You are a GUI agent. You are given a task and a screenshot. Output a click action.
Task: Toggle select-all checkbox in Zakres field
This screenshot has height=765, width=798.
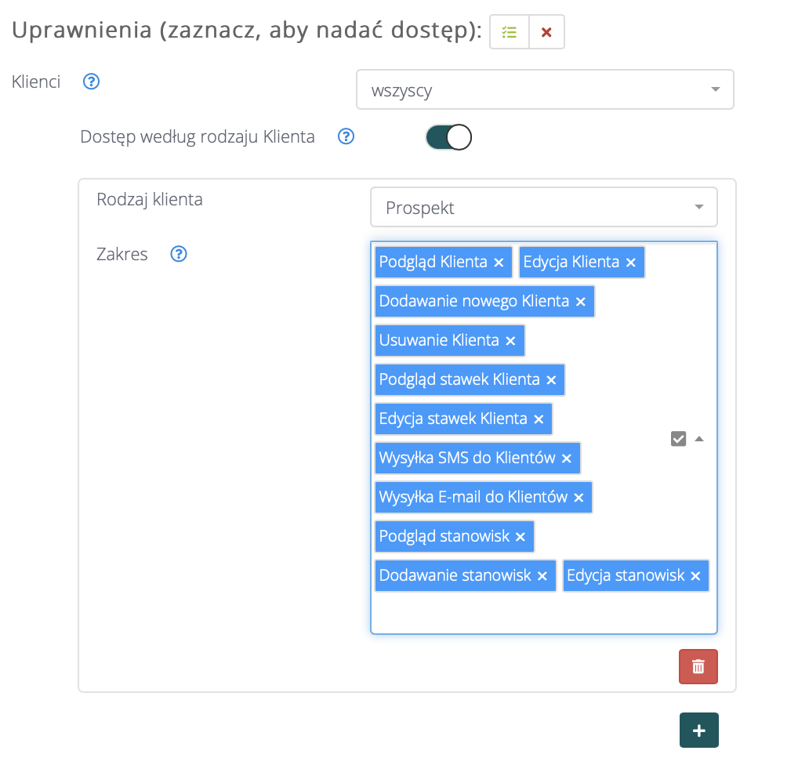678,439
